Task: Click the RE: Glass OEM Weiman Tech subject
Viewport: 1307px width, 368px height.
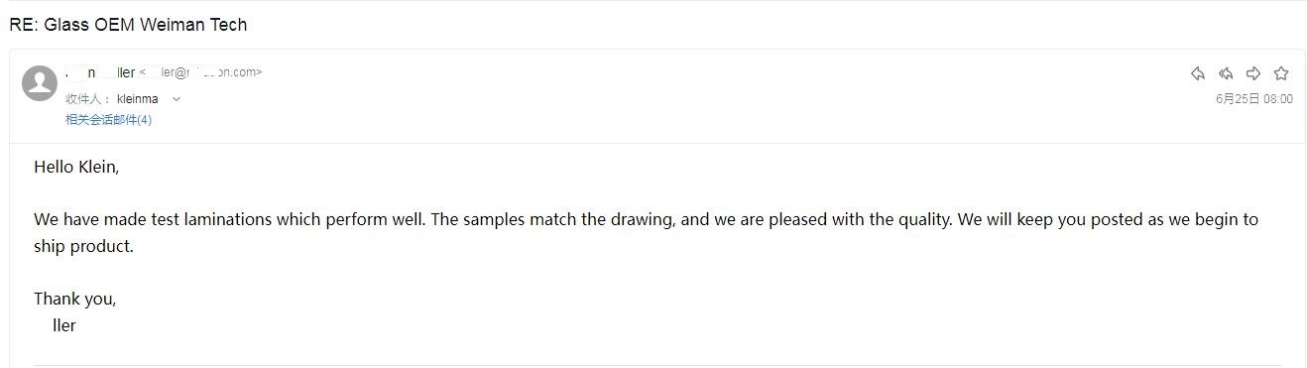Action: [x=128, y=25]
